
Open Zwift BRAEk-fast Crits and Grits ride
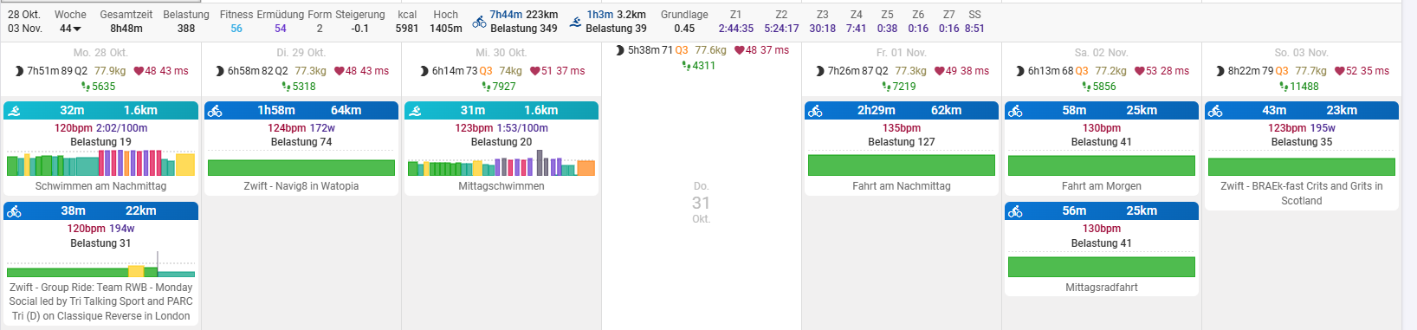pos(1301,193)
